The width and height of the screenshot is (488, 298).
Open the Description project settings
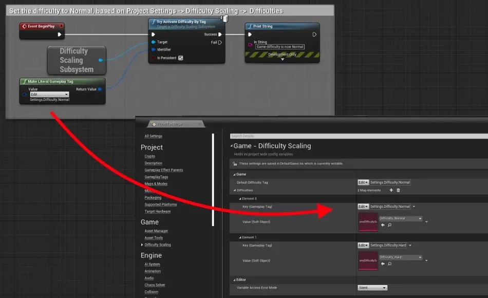click(153, 163)
